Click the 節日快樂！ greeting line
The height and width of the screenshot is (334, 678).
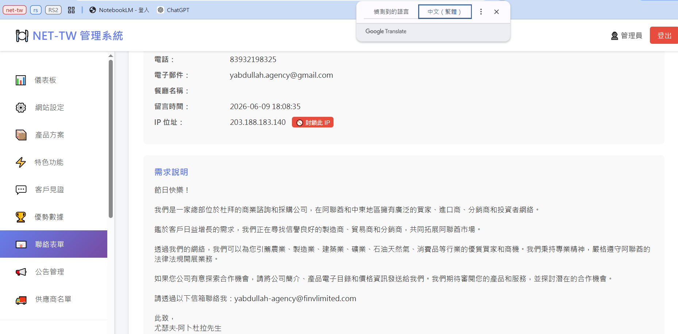172,190
